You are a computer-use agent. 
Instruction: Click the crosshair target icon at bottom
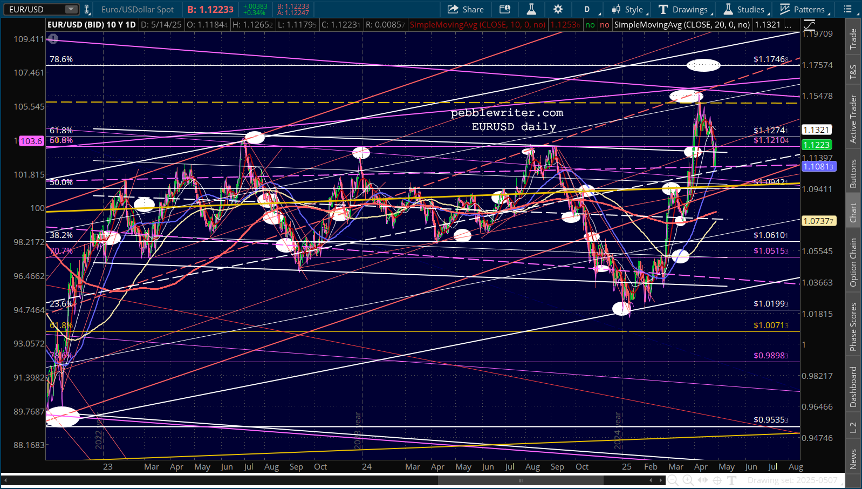pyautogui.click(x=717, y=480)
